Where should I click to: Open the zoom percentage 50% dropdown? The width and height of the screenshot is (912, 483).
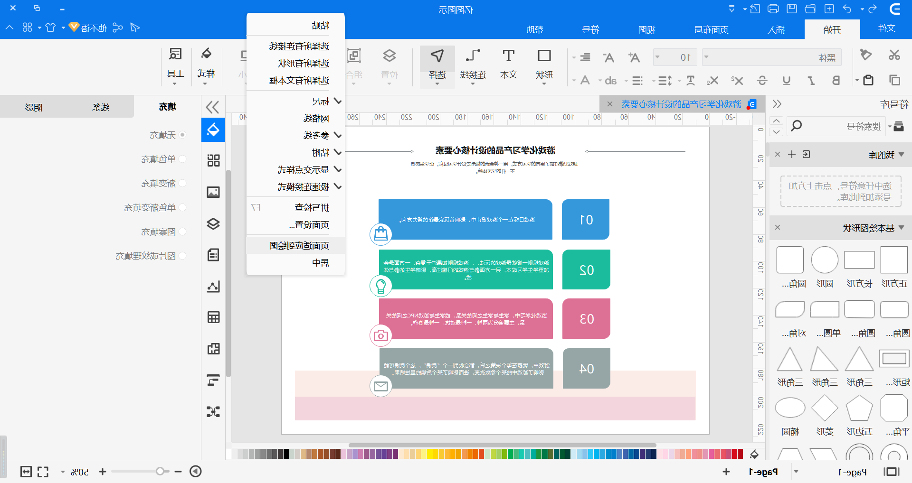63,472
